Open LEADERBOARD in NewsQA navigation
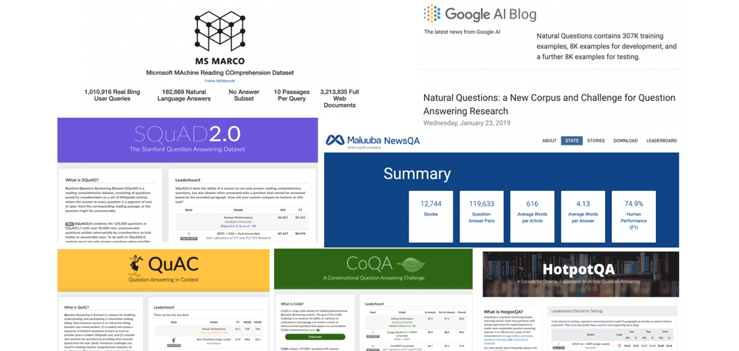739x351 pixels. [x=661, y=140]
